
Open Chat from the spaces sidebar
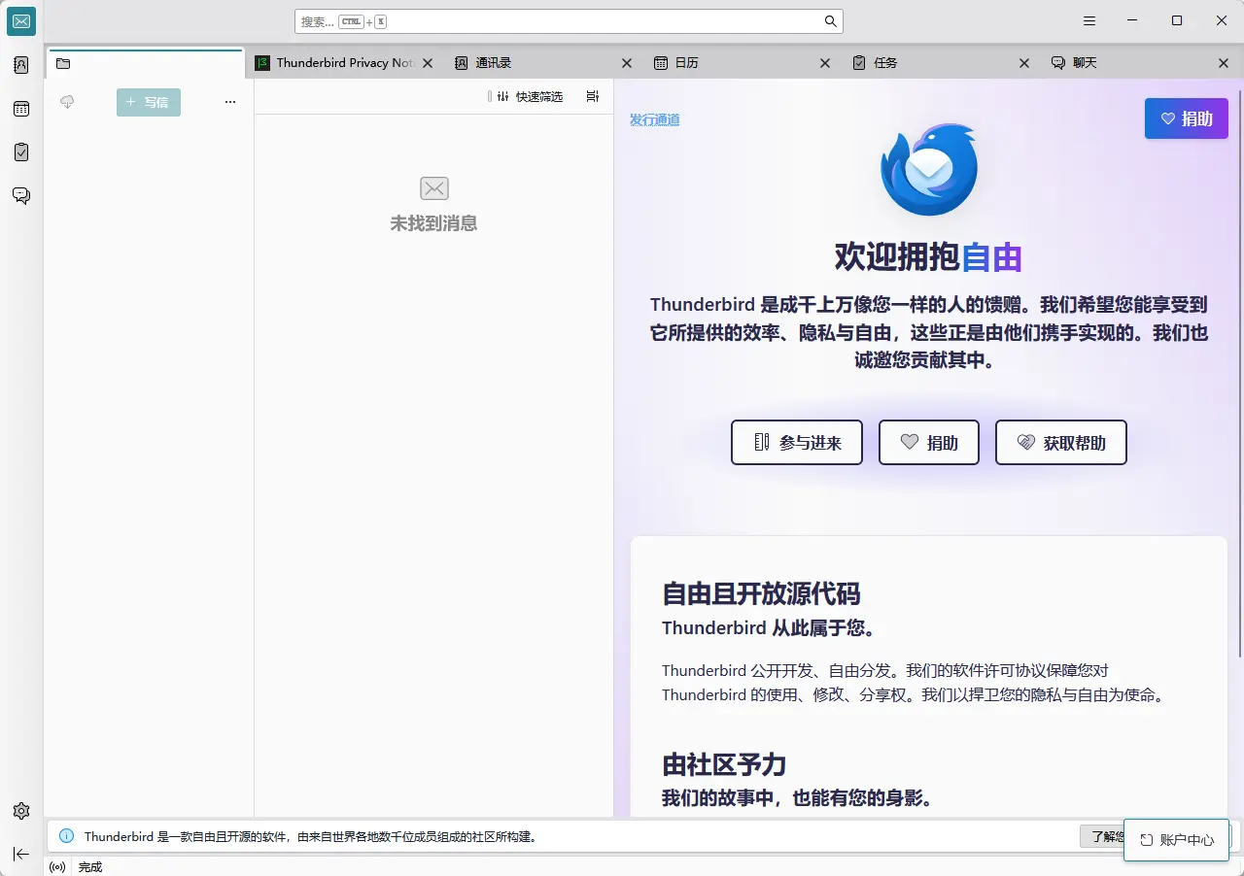pos(21,196)
